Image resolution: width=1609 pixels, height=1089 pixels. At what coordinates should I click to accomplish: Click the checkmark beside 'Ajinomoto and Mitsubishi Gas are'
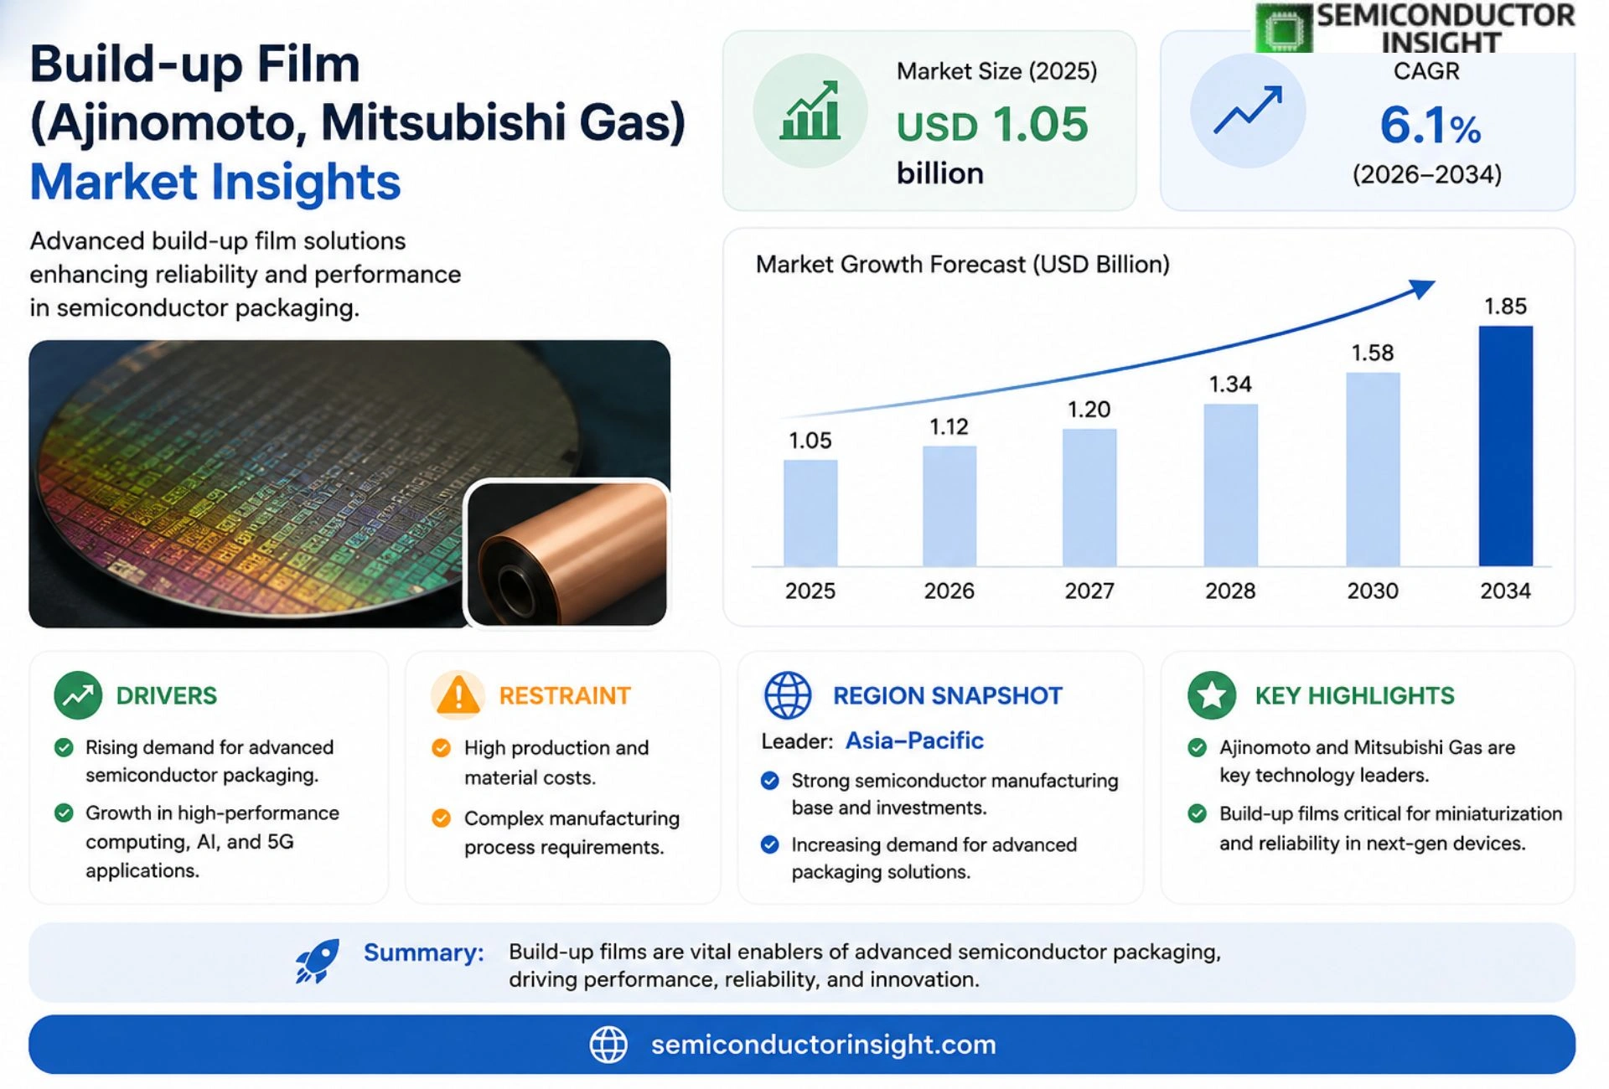(x=1198, y=747)
